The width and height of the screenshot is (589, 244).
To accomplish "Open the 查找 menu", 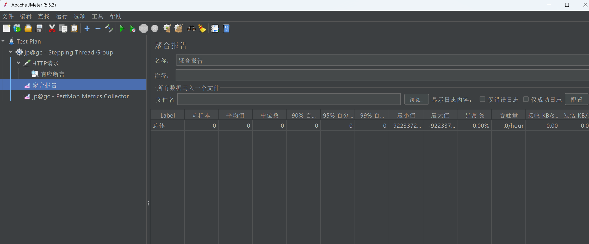I will 44,16.
